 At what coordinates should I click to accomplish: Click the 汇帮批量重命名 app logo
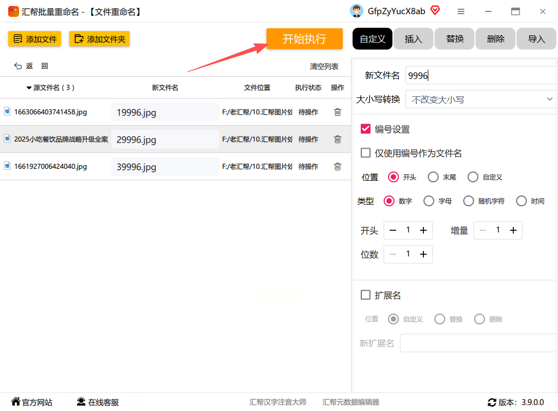click(14, 12)
